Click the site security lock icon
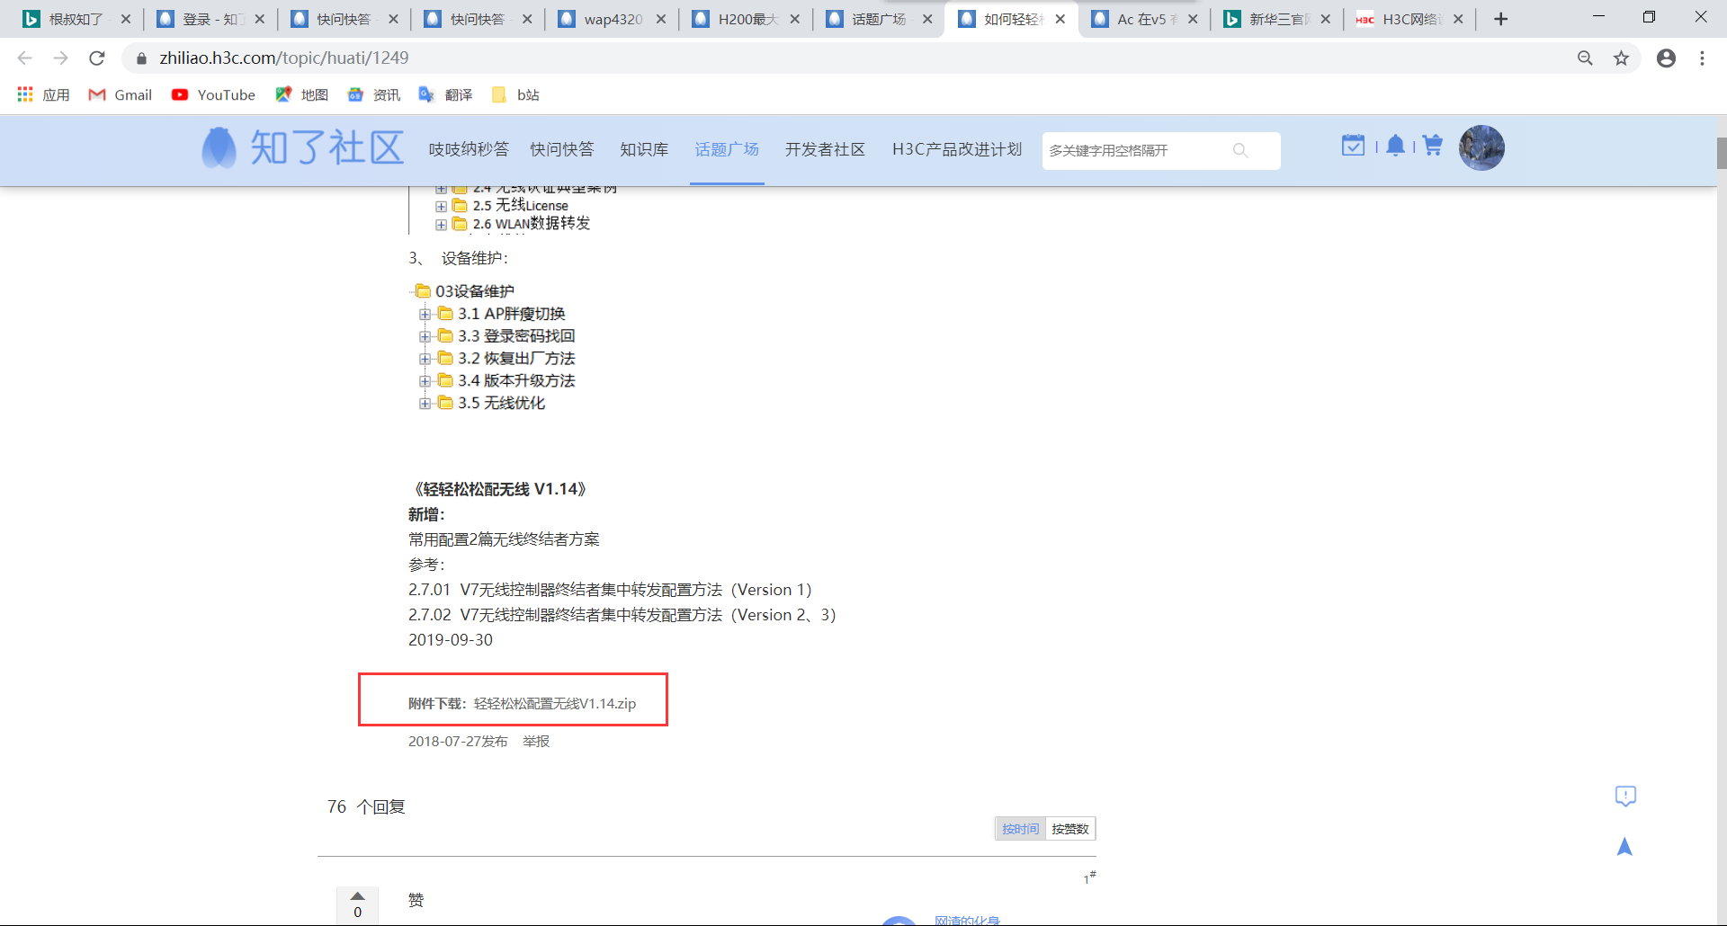Viewport: 1727px width, 926px height. pyautogui.click(x=140, y=58)
